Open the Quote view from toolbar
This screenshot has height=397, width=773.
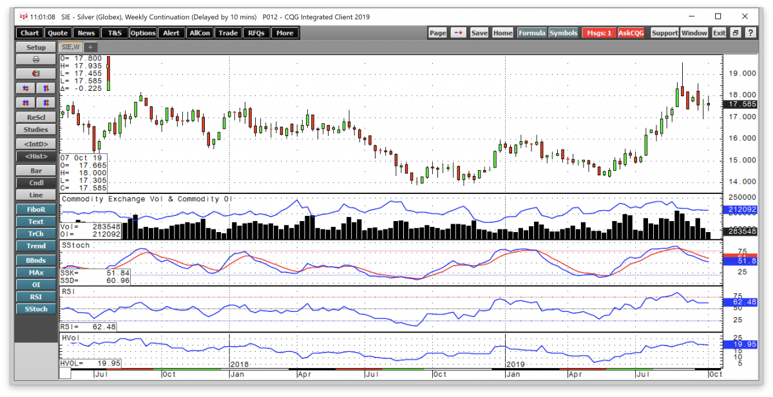tap(58, 33)
